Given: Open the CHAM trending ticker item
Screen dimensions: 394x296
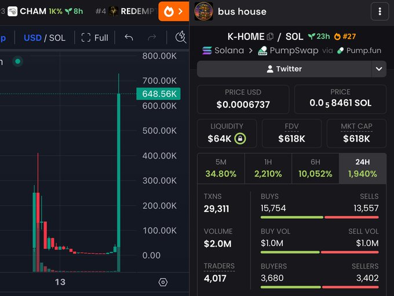Looking at the screenshot, I should pos(46,12).
